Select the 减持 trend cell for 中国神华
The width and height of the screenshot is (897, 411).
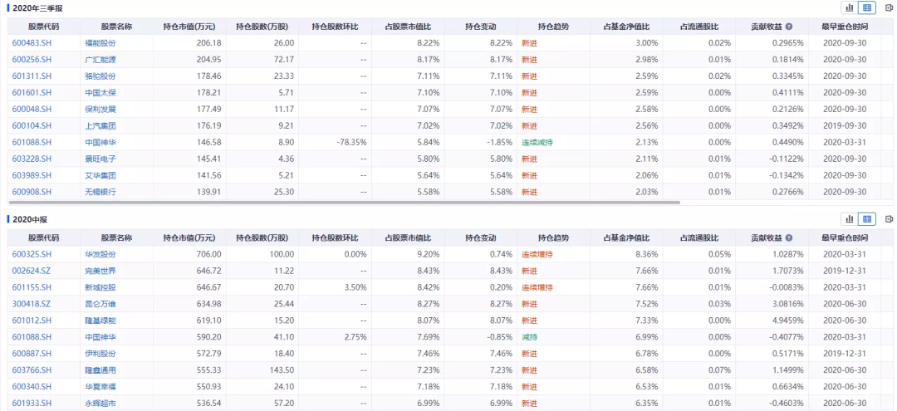pyautogui.click(x=530, y=337)
